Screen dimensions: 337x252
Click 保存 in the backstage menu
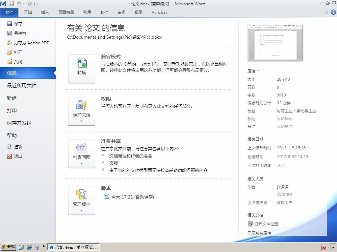click(14, 24)
